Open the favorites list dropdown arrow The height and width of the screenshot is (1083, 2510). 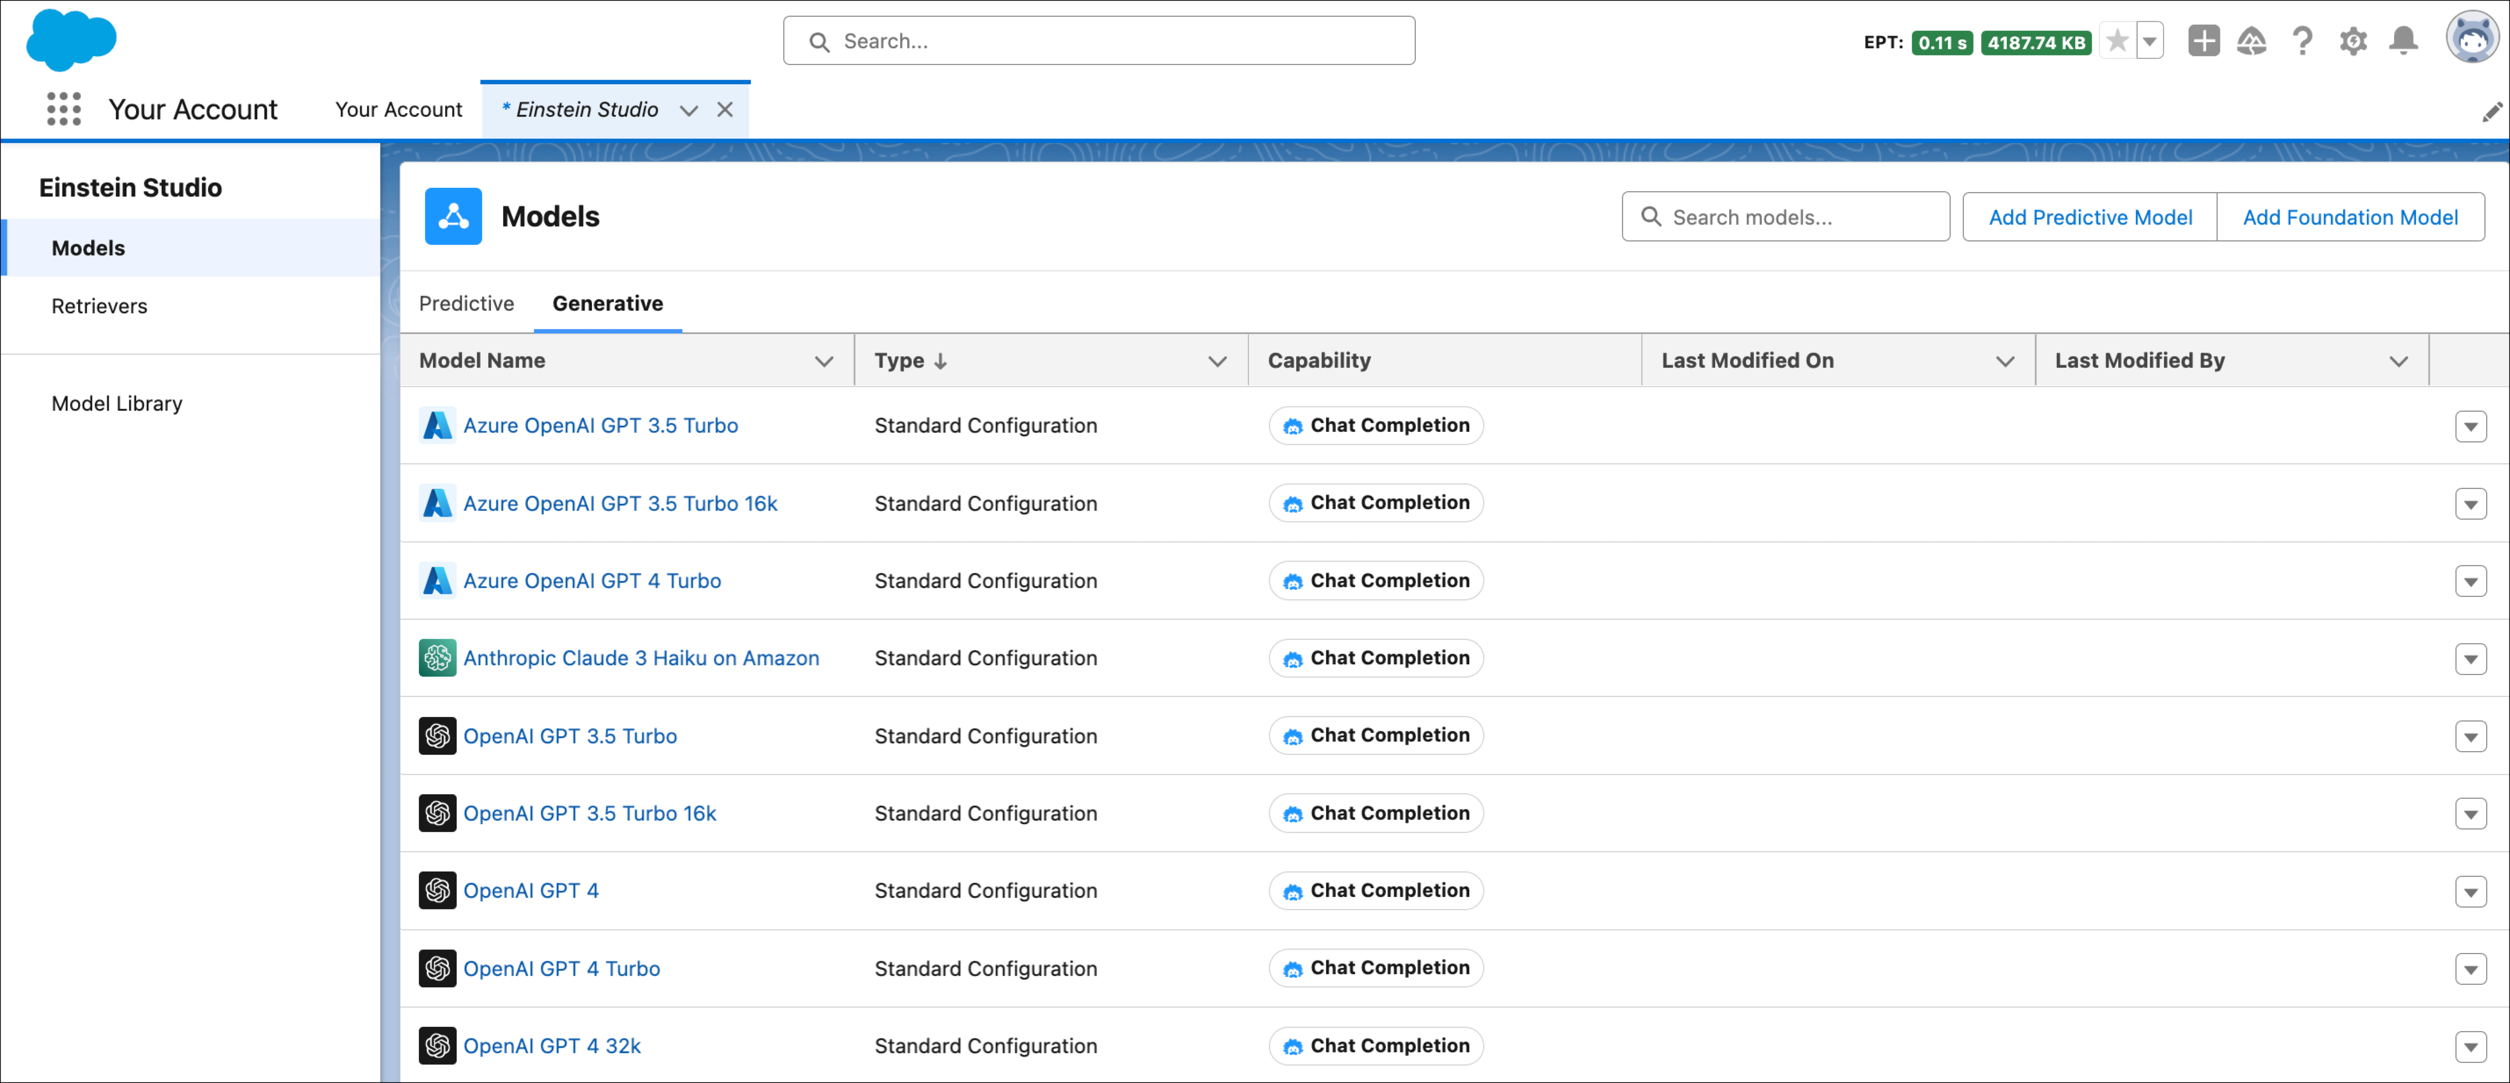click(x=2150, y=41)
